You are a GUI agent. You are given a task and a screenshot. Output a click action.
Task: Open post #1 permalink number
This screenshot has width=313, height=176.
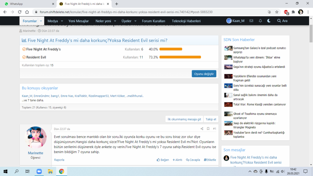[214, 129]
